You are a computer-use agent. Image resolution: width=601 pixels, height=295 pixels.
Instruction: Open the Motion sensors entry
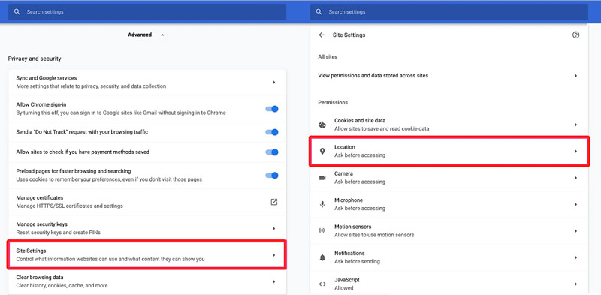448,231
